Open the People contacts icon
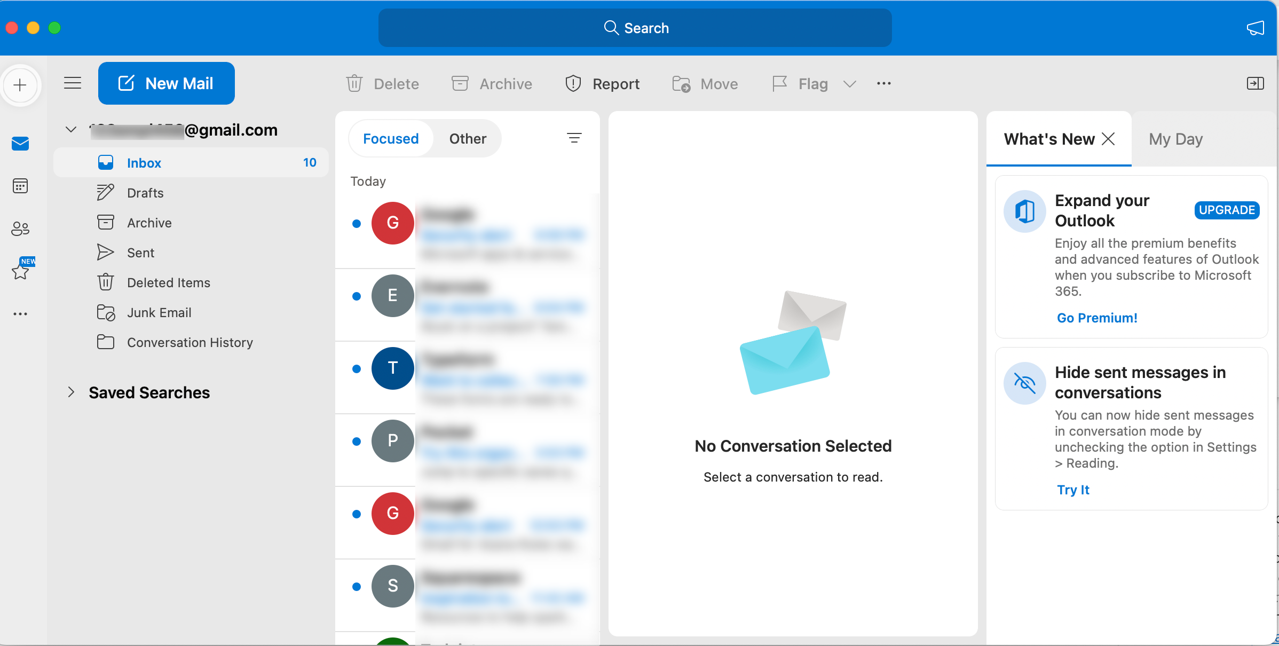 [x=20, y=229]
